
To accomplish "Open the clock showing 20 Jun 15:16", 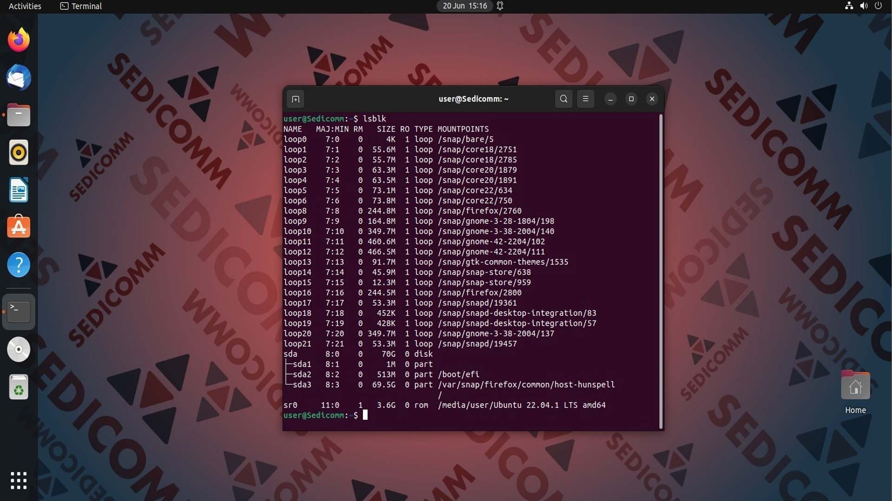I will 465,6.
